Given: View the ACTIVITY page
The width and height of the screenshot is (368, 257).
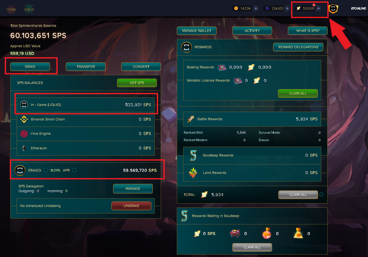Looking at the screenshot, I should point(253,31).
